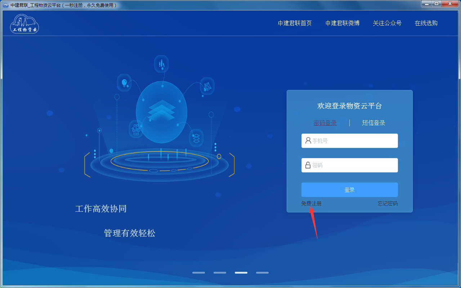This screenshot has width=461, height=288.
Task: Open 在线选购 page
Action: click(x=426, y=23)
